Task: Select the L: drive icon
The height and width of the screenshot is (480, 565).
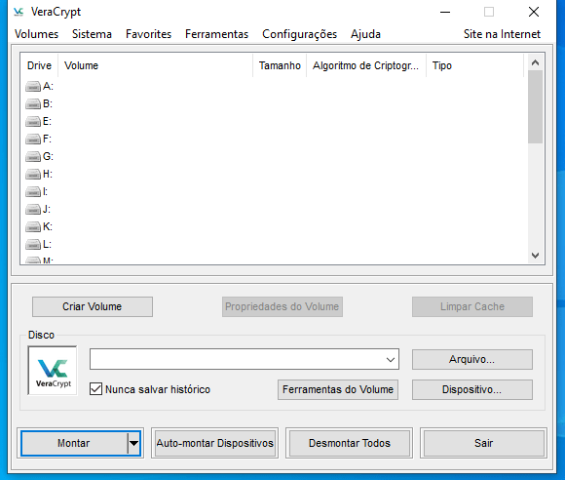Action: click(33, 245)
